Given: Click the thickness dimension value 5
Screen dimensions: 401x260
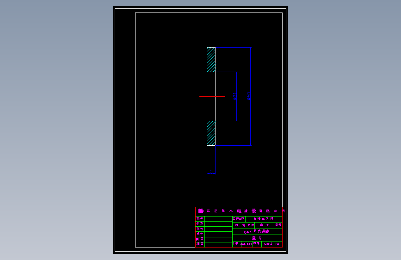Looking at the screenshot, I should click(x=211, y=171).
